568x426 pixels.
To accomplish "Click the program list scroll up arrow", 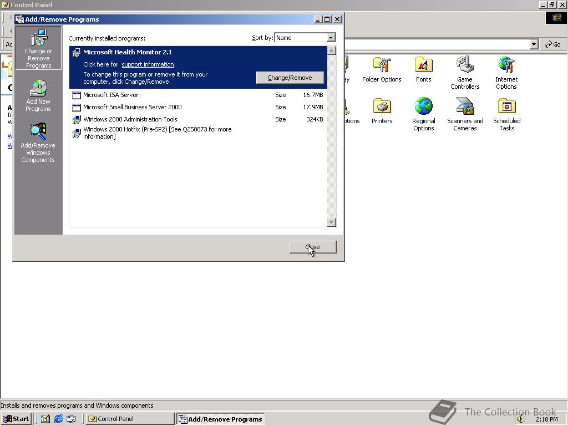I will pos(332,50).
